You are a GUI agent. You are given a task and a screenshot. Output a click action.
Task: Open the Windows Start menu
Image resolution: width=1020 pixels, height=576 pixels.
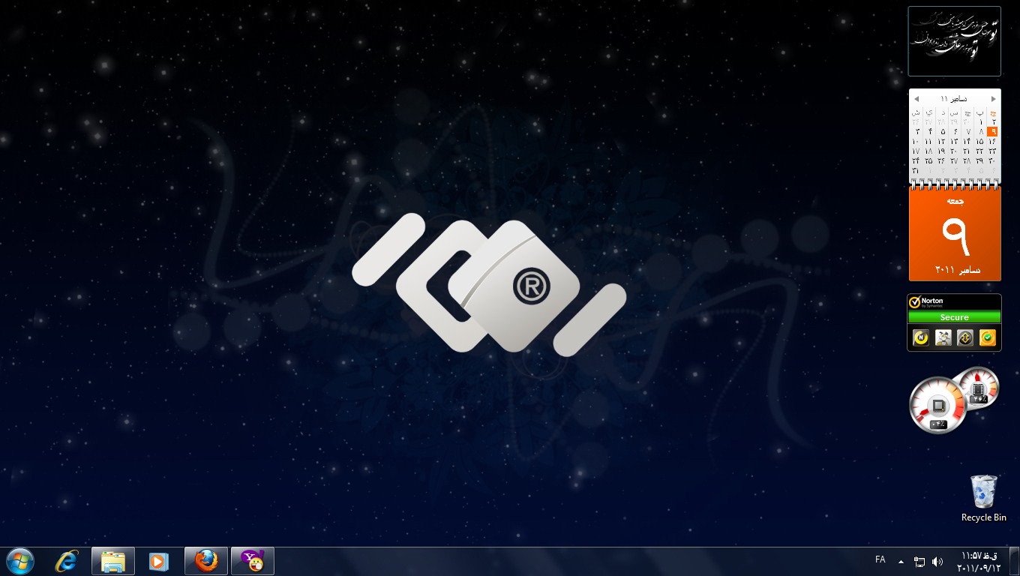(x=20, y=561)
